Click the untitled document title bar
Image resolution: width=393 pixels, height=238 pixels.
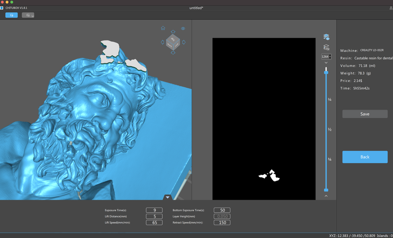pos(196,7)
